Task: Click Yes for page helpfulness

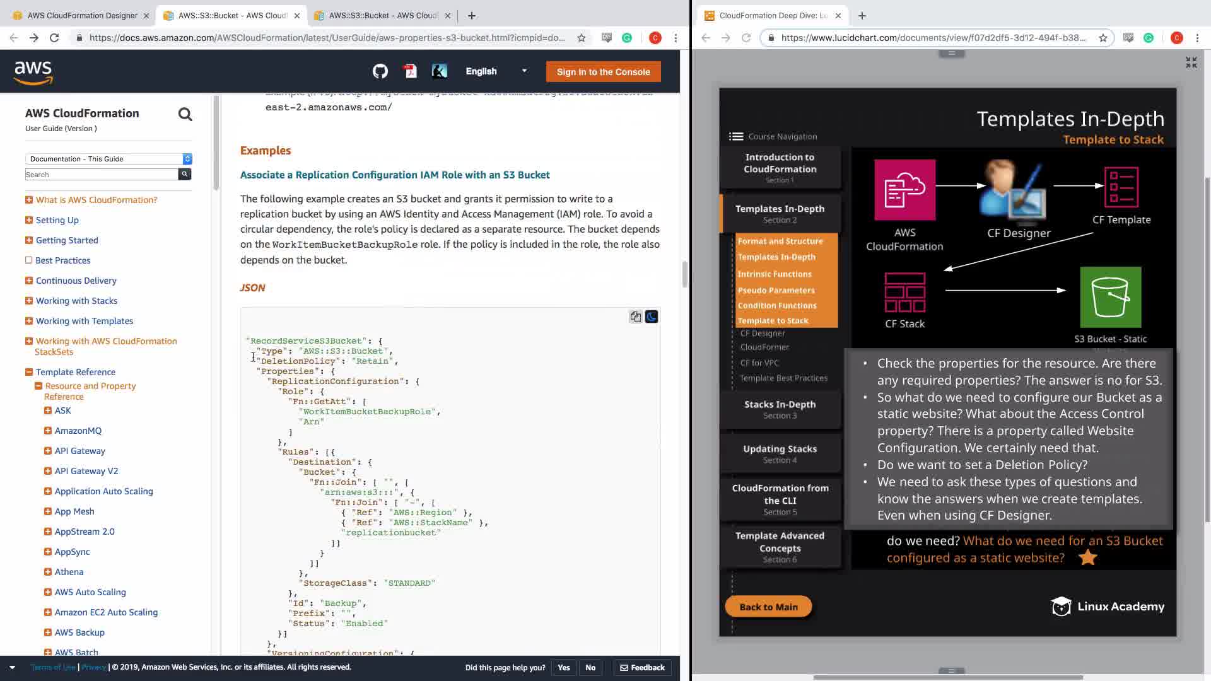Action: click(x=563, y=667)
